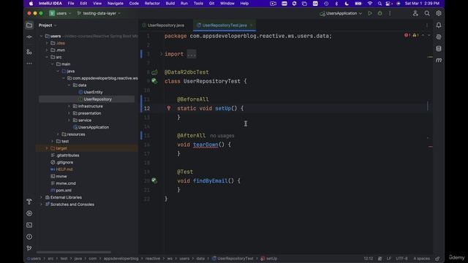Open the Commit tool window icon

click(x=29, y=37)
